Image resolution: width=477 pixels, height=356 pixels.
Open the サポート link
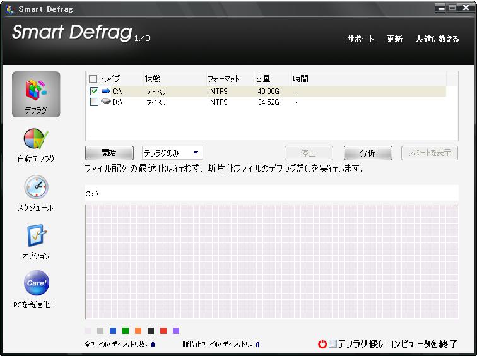point(360,39)
